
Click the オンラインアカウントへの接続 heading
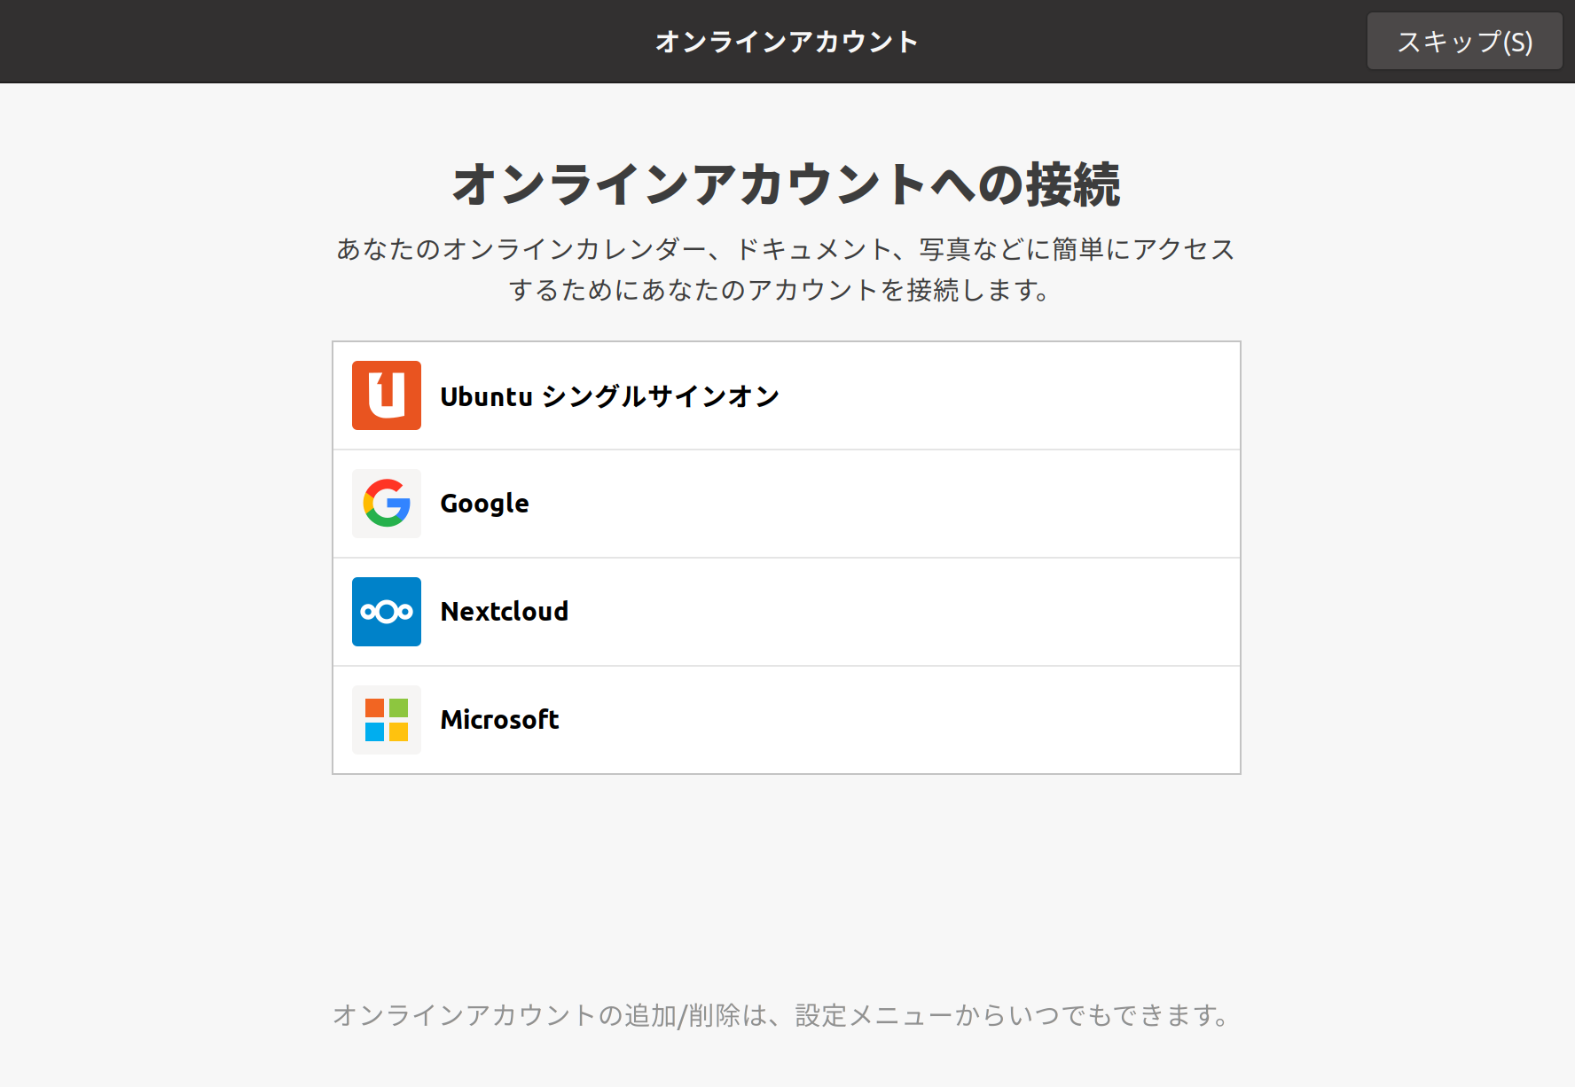pyautogui.click(x=787, y=184)
